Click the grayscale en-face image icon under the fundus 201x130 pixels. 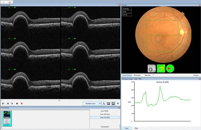tap(152, 68)
